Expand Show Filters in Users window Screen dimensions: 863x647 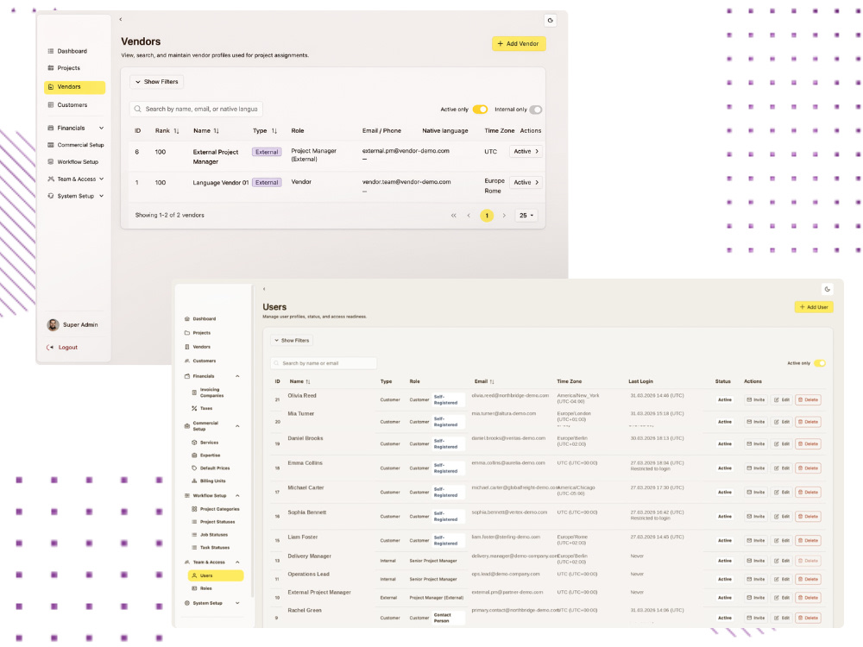tap(292, 341)
